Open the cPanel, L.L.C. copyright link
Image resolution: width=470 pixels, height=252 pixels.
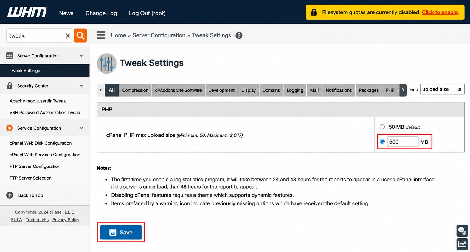pyautogui.click(x=62, y=212)
